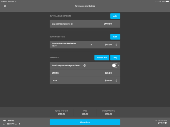The image size is (170, 127).
Task: Tap the guest count person icon
Action: (16, 124)
